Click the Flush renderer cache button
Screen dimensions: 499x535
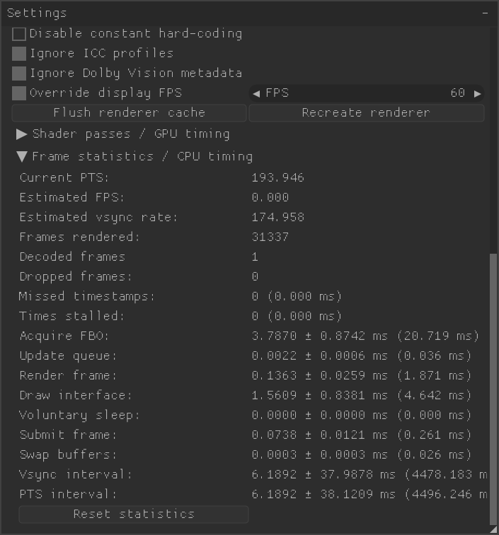[130, 113]
